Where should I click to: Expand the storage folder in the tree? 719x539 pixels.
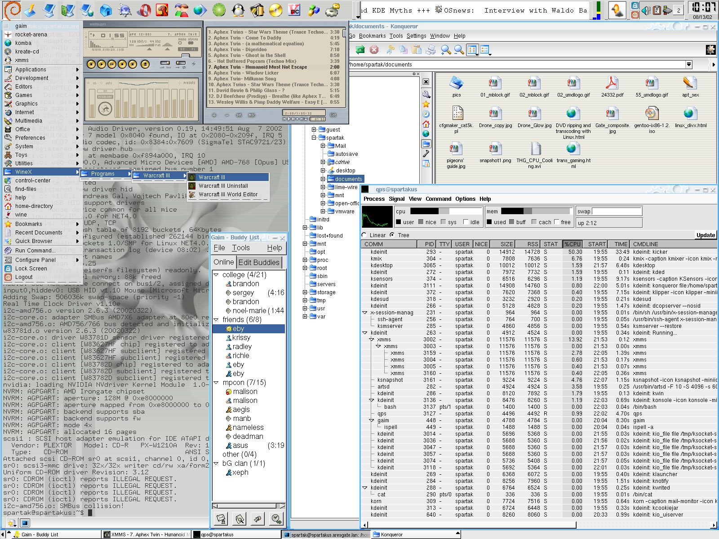coord(305,292)
